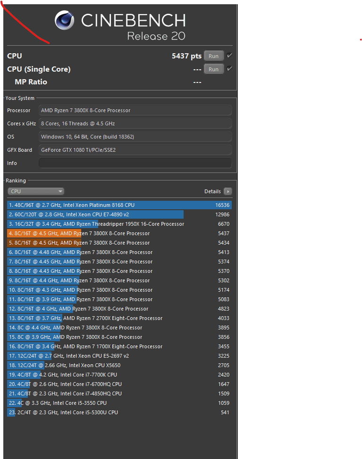Select ranking row 10 at 4.3 GHz
The image size is (362, 459).
(119, 290)
